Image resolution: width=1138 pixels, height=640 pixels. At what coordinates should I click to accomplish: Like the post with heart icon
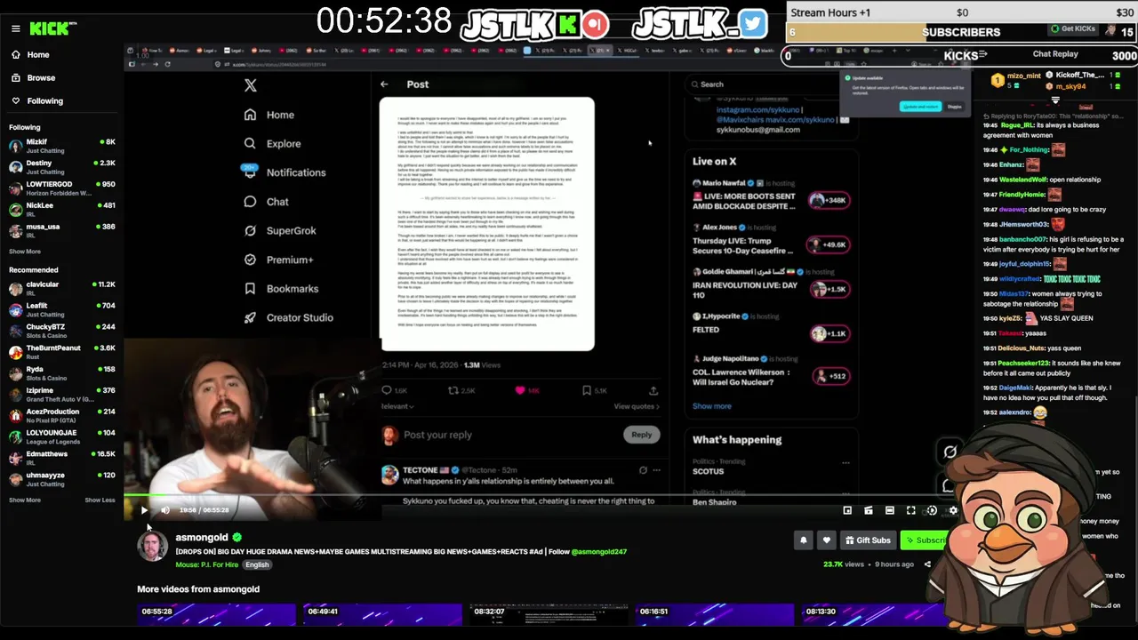click(520, 390)
